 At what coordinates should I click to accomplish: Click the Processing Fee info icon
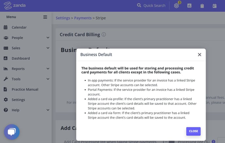coord(213,141)
